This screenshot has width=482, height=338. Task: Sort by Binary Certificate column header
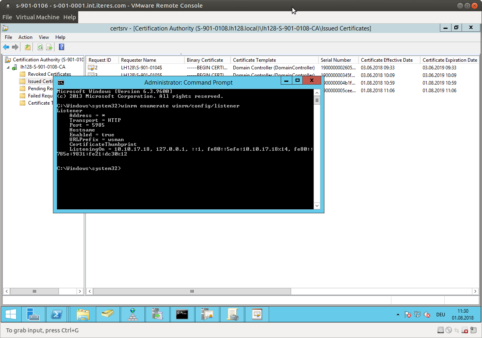(208, 60)
